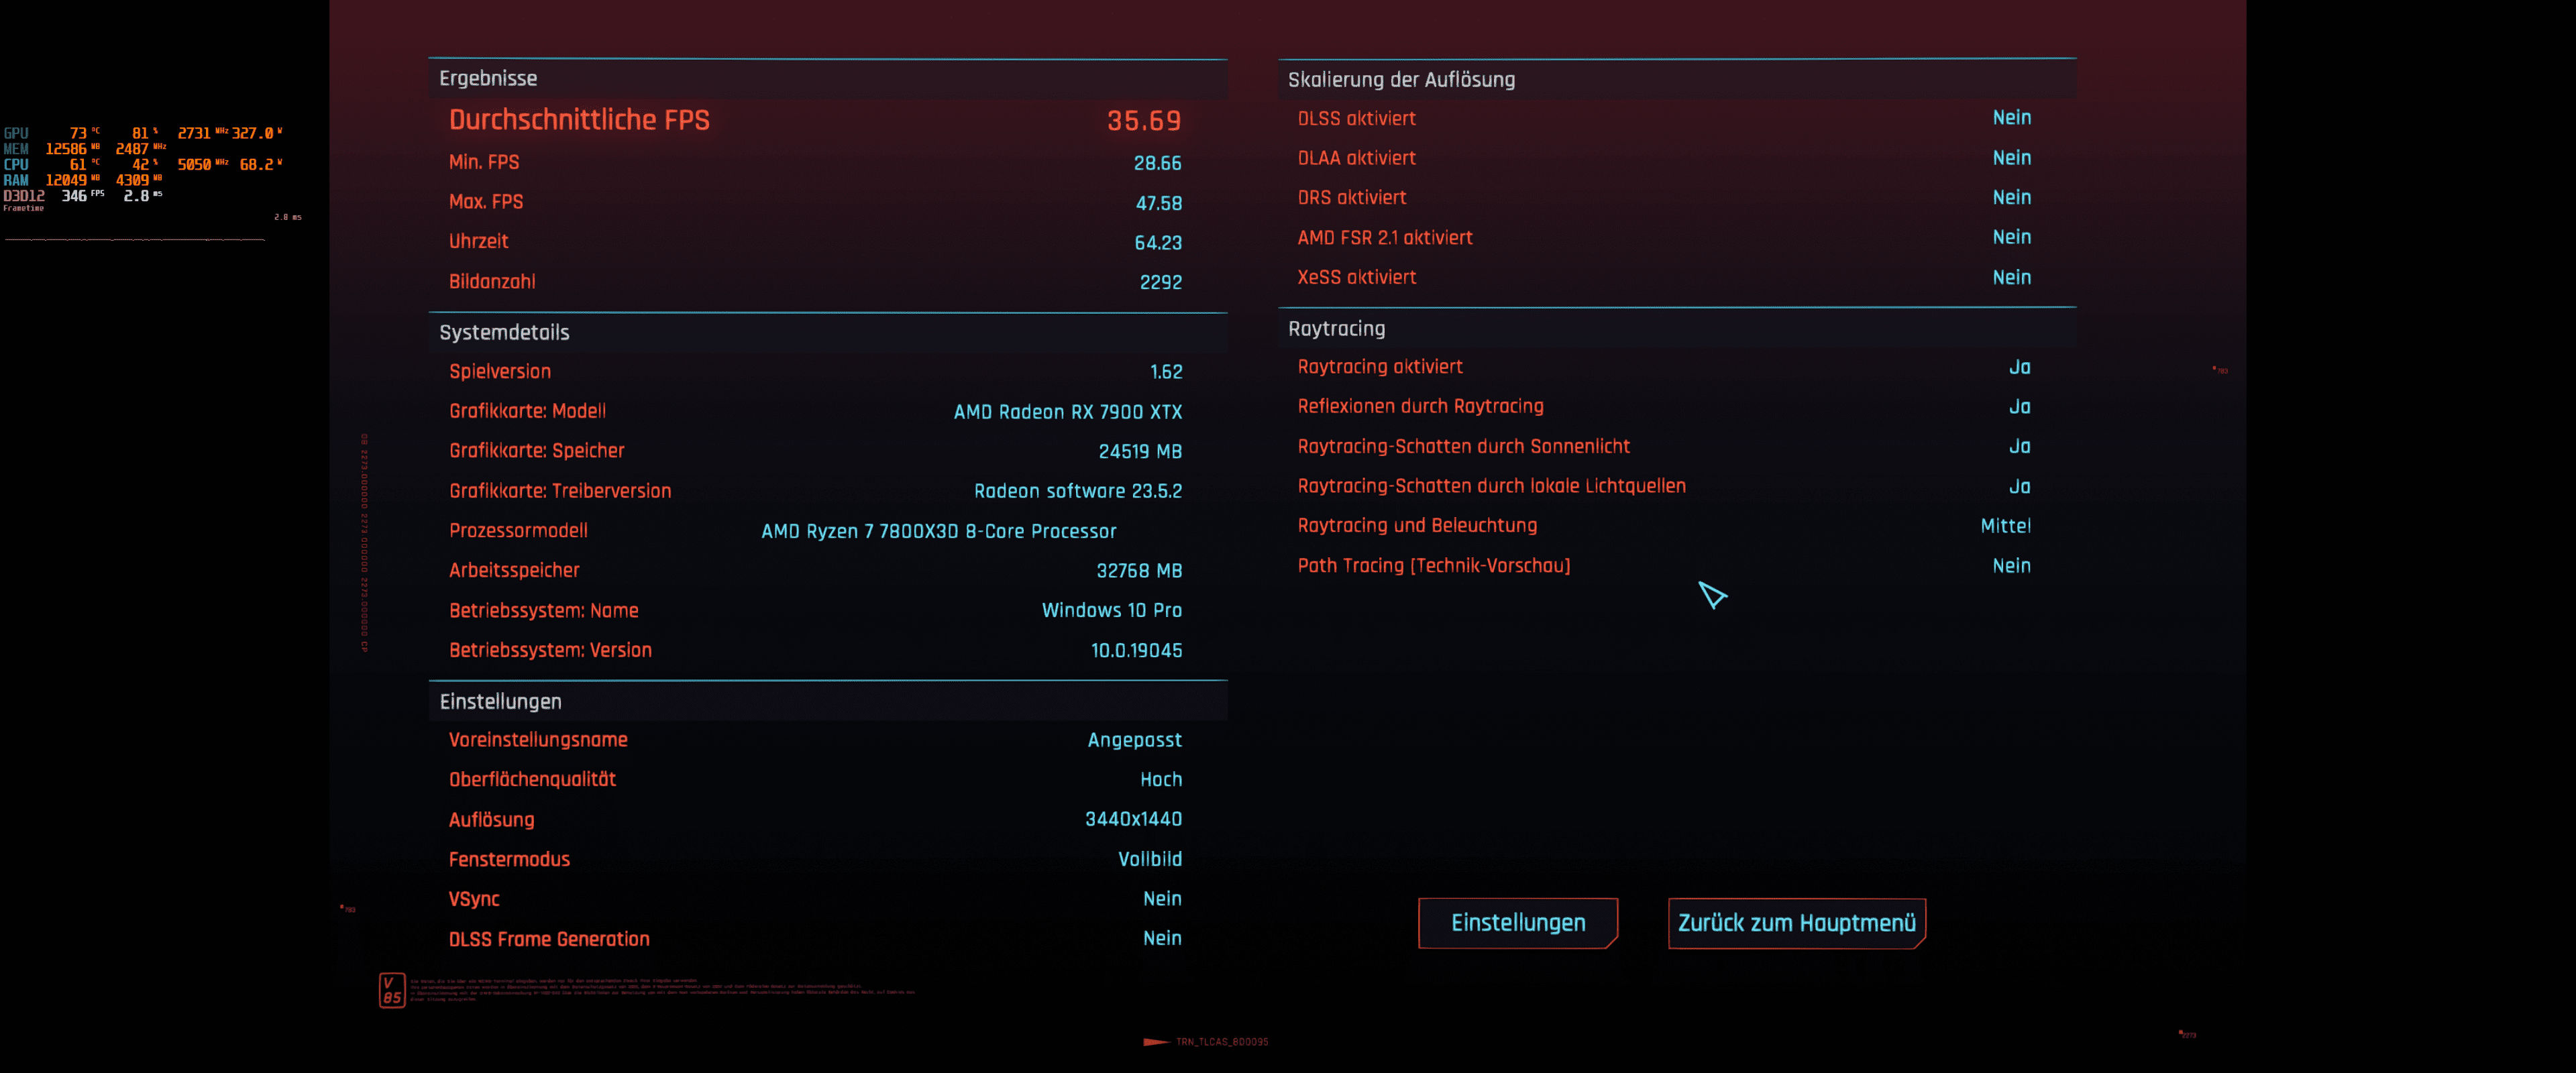Screen dimensions: 2576x1073
Task: Click the GPU label in overlay
Action: pos(16,133)
